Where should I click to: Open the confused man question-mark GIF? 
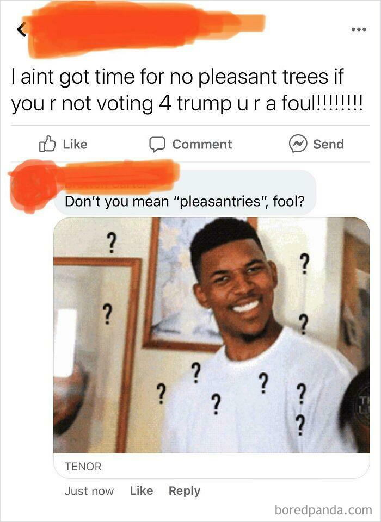tap(212, 335)
